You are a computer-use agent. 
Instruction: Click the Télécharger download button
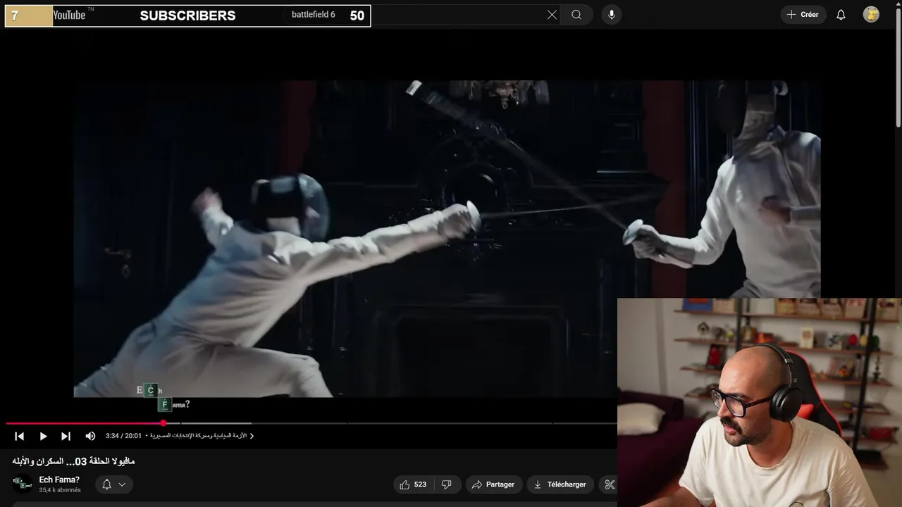[560, 484]
